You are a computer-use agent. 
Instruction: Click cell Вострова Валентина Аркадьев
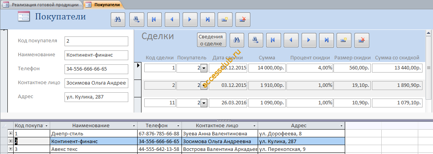tap(220, 149)
